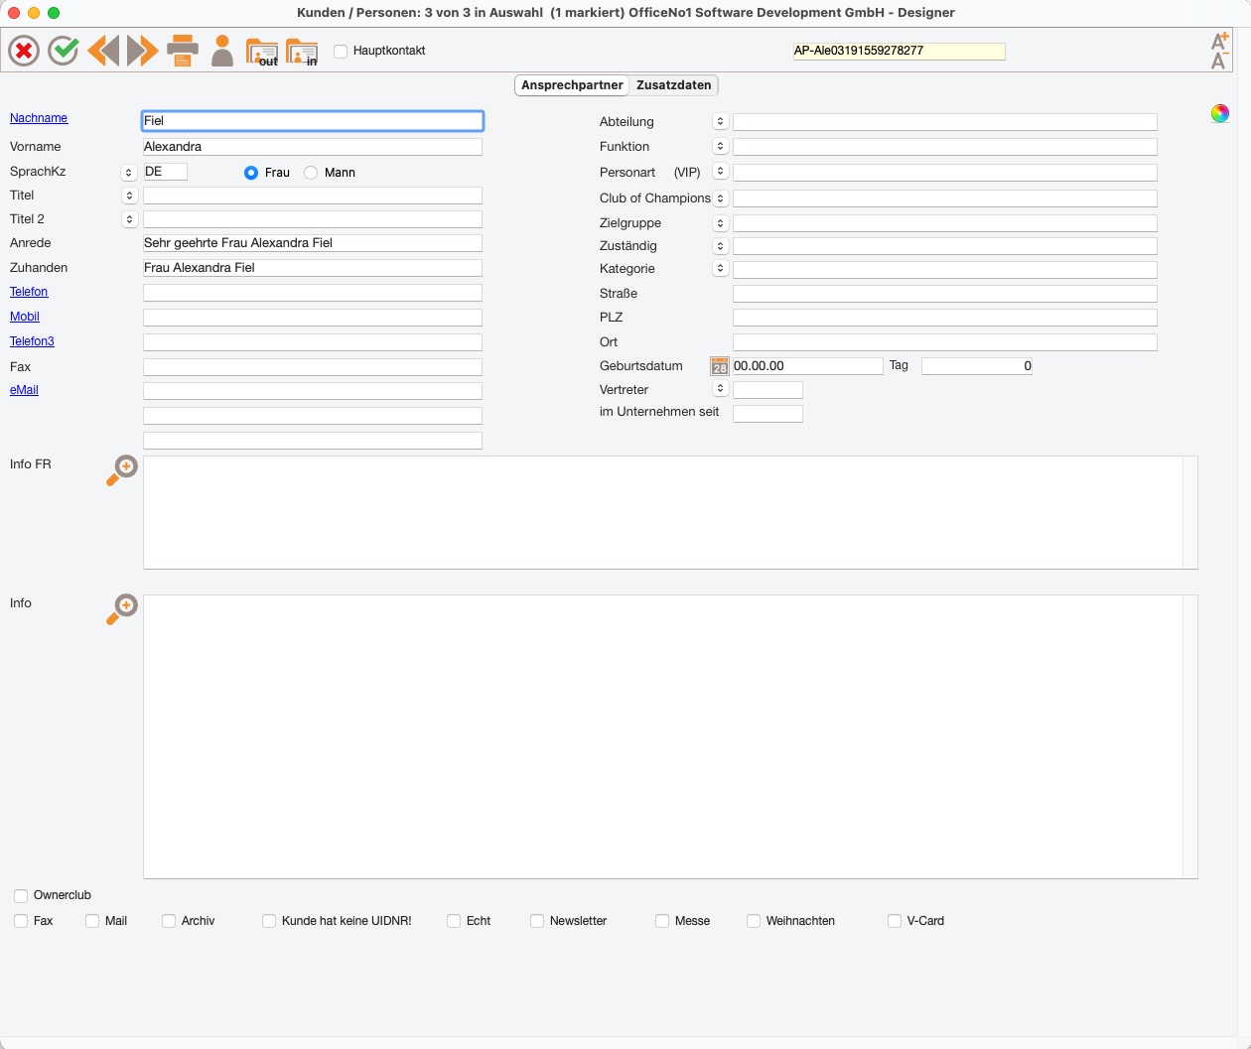
Task: Tick the Mail checkbox
Action: coord(92,921)
